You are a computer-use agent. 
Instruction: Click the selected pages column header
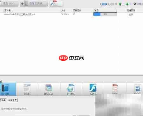pyautogui.click(x=131, y=10)
